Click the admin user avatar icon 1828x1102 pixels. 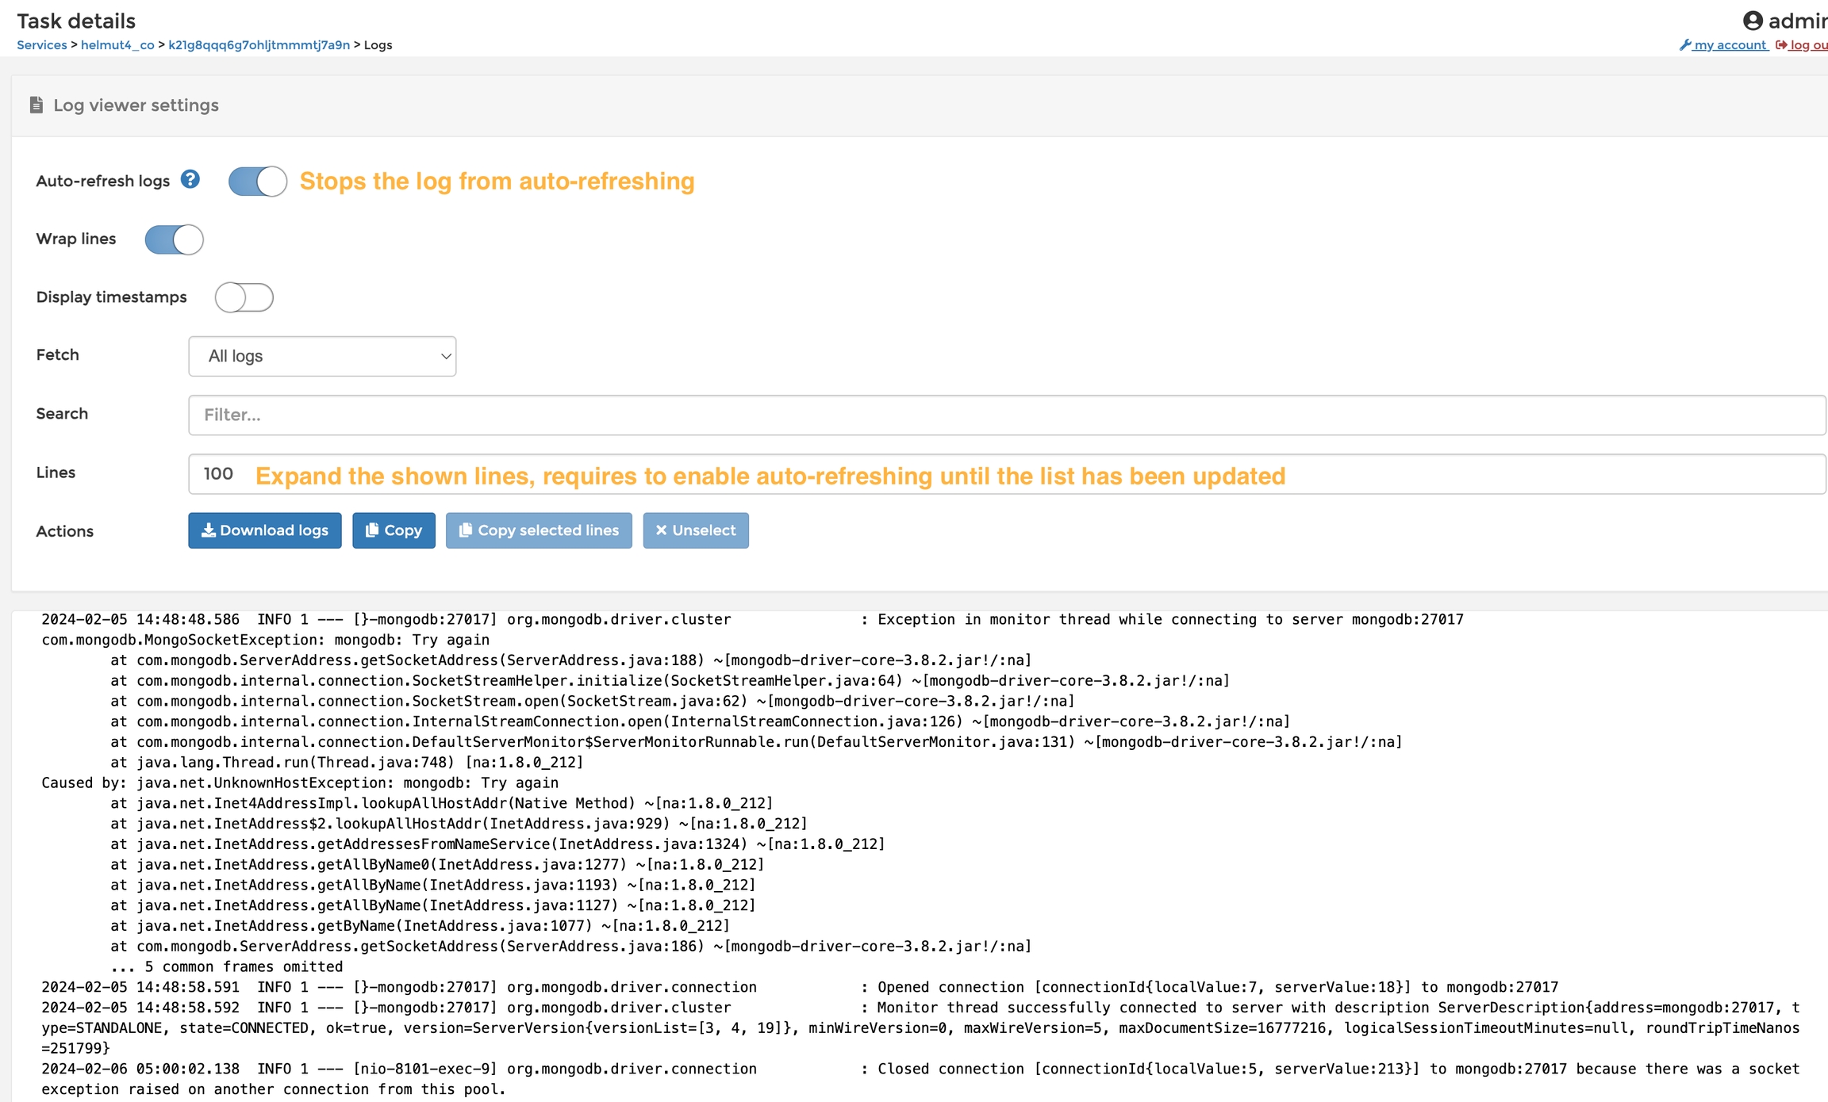1752,21
